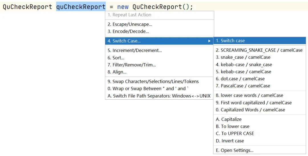Select the Filter/Remove/Trim option
Screen dimensions: 308x156
[x=159, y=65]
